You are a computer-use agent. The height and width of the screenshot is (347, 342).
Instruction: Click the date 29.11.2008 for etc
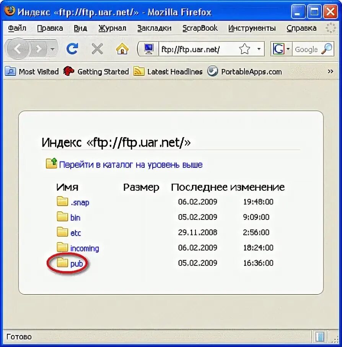198,232
